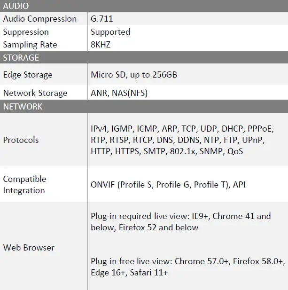Click the STORAGE section header

(x=21, y=58)
